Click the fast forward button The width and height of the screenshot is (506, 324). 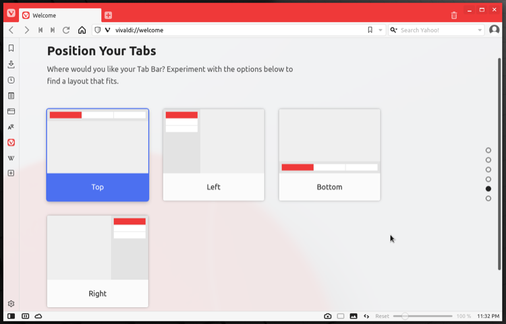click(x=53, y=30)
